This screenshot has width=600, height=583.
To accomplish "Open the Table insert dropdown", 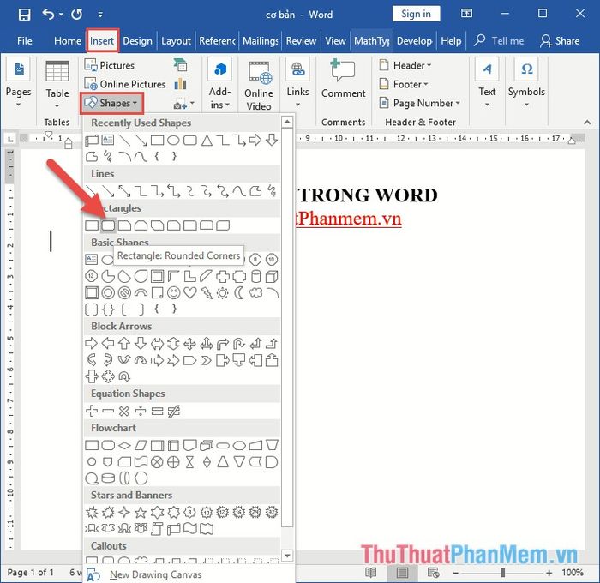I will [x=57, y=84].
